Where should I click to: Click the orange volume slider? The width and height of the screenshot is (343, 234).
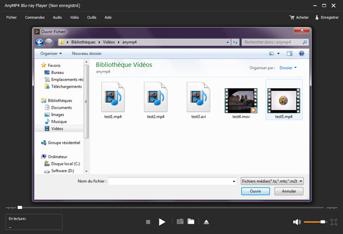pyautogui.click(x=314, y=221)
